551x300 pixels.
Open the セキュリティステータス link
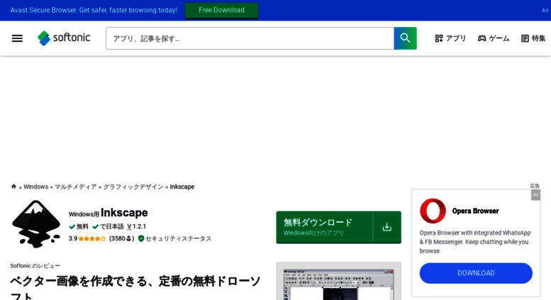click(174, 238)
